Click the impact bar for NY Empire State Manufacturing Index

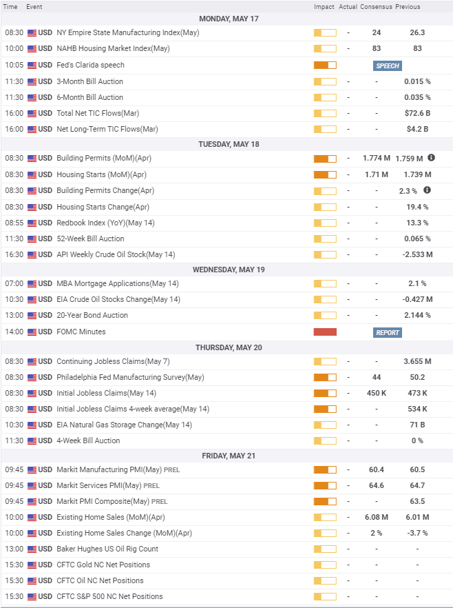click(x=325, y=32)
